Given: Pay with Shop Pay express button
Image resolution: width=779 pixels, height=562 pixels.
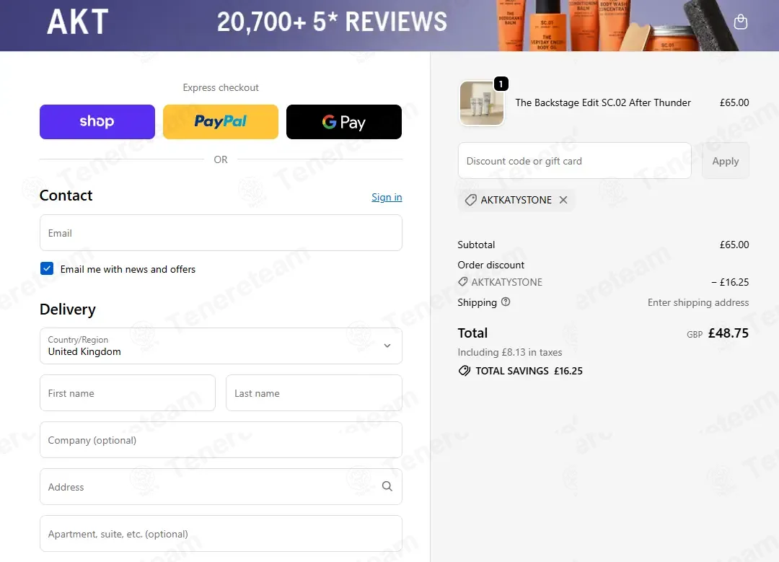Looking at the screenshot, I should [97, 122].
